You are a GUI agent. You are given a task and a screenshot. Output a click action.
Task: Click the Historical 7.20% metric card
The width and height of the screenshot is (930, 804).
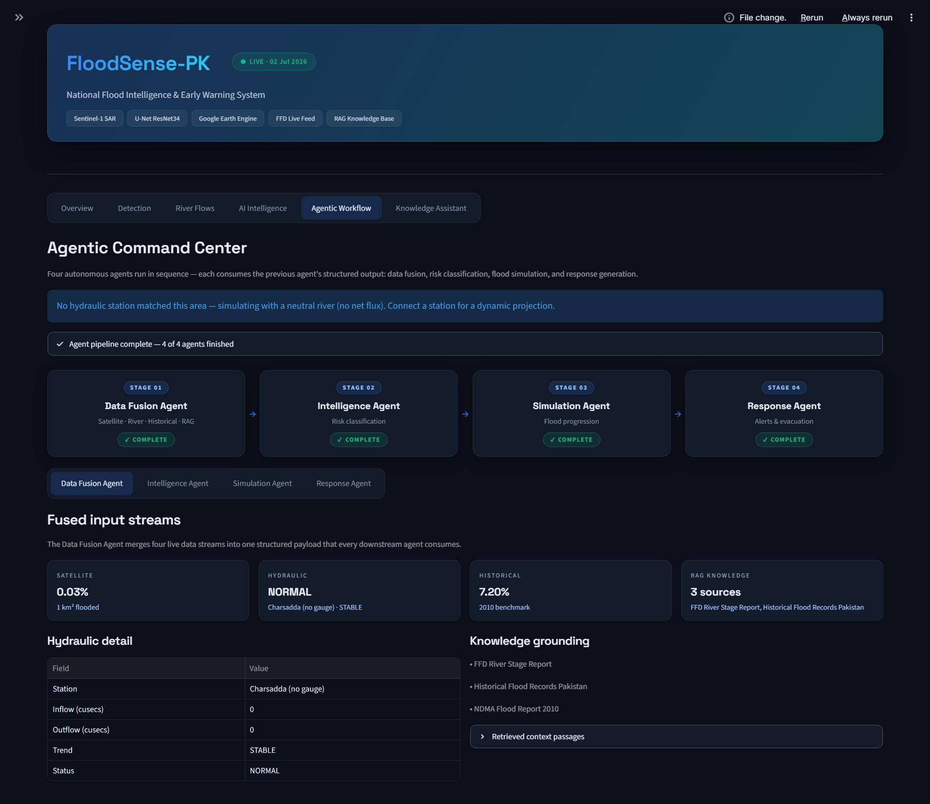570,590
